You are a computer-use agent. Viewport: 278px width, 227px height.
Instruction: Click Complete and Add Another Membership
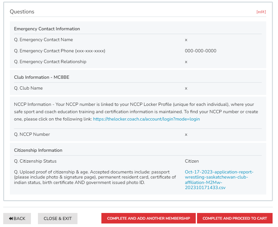(x=149, y=218)
